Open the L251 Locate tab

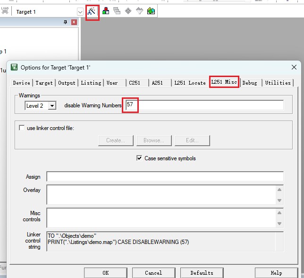190,83
